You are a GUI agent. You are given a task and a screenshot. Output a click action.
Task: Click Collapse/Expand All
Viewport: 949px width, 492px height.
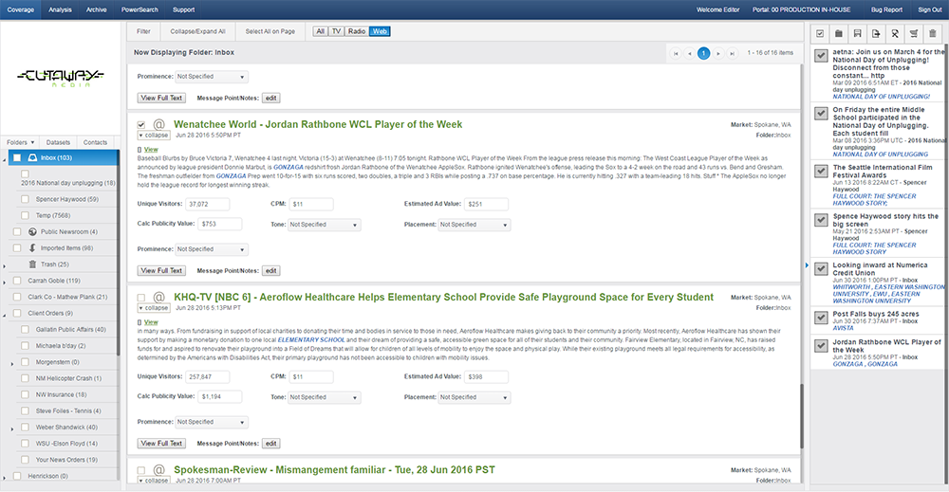198,31
